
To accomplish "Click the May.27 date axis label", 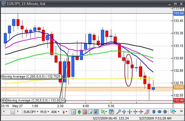I will click(17, 106).
